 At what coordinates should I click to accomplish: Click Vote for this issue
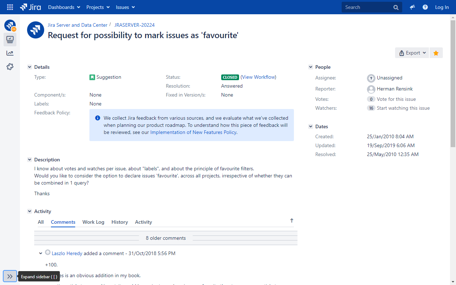point(397,99)
